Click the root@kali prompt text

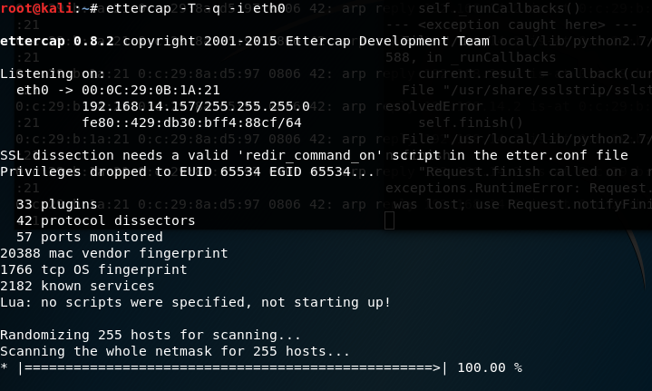(x=36, y=8)
